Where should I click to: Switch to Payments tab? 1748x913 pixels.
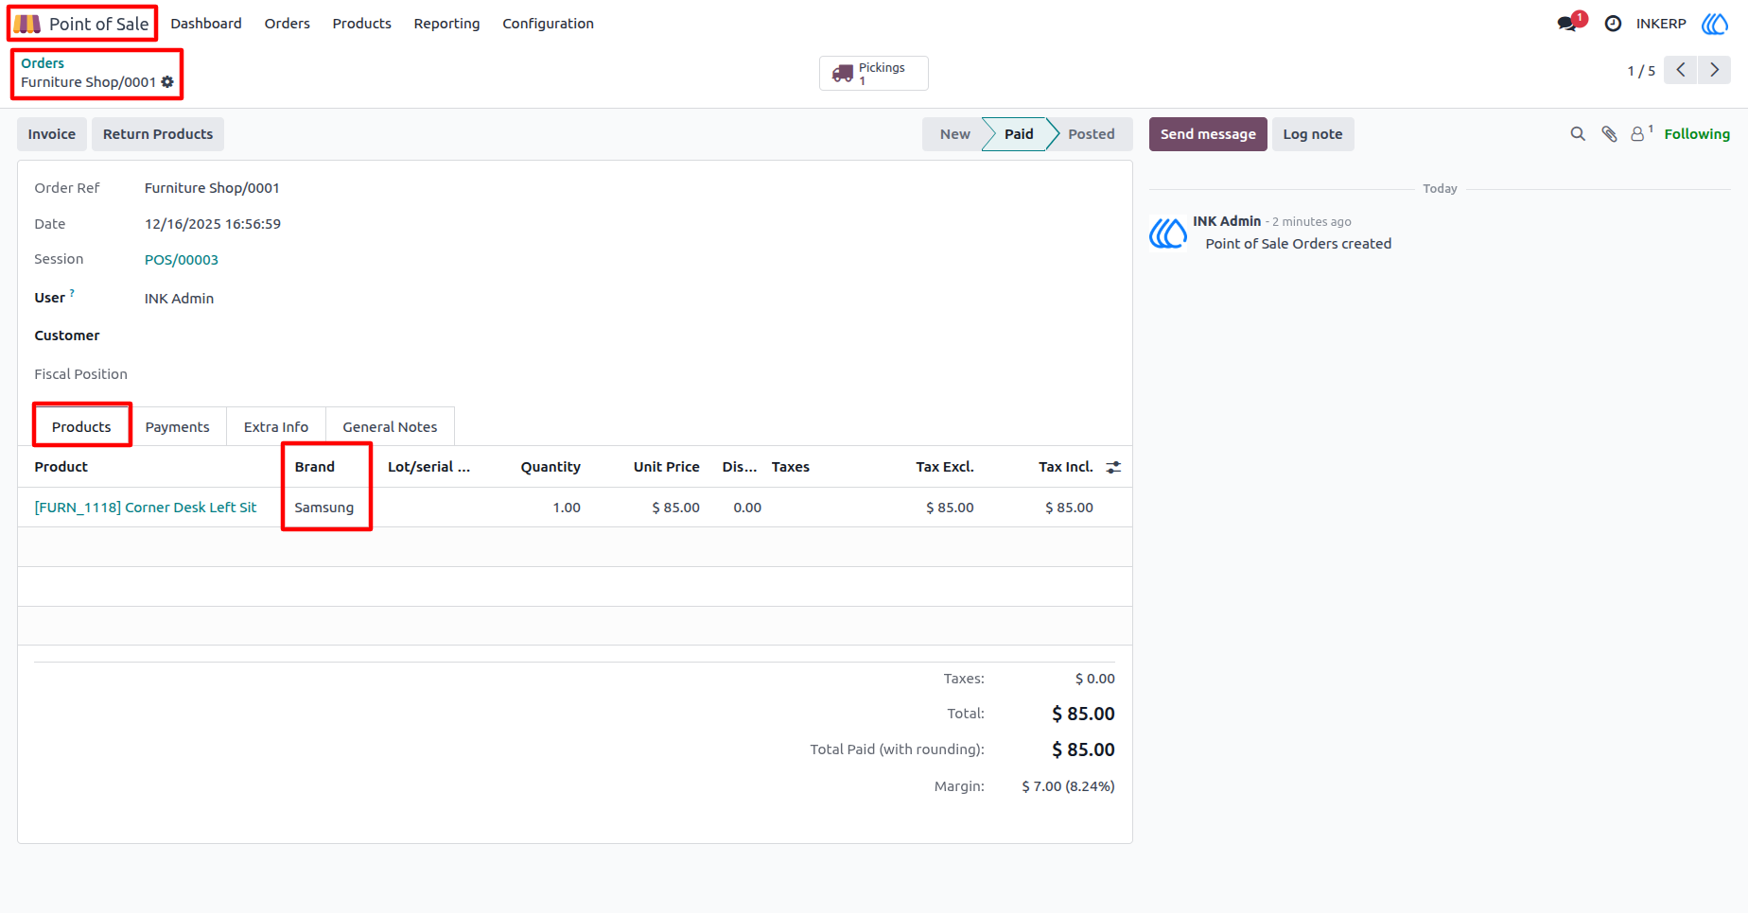177,427
